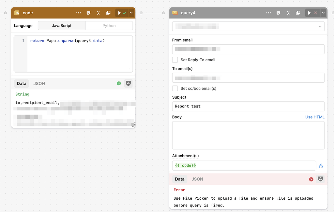Viewport: 334px width, 212px height.
Task: Click the notes icon on the code block header
Action: 88,13
